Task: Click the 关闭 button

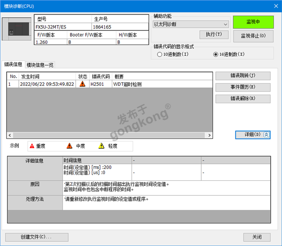Action: click(x=257, y=237)
